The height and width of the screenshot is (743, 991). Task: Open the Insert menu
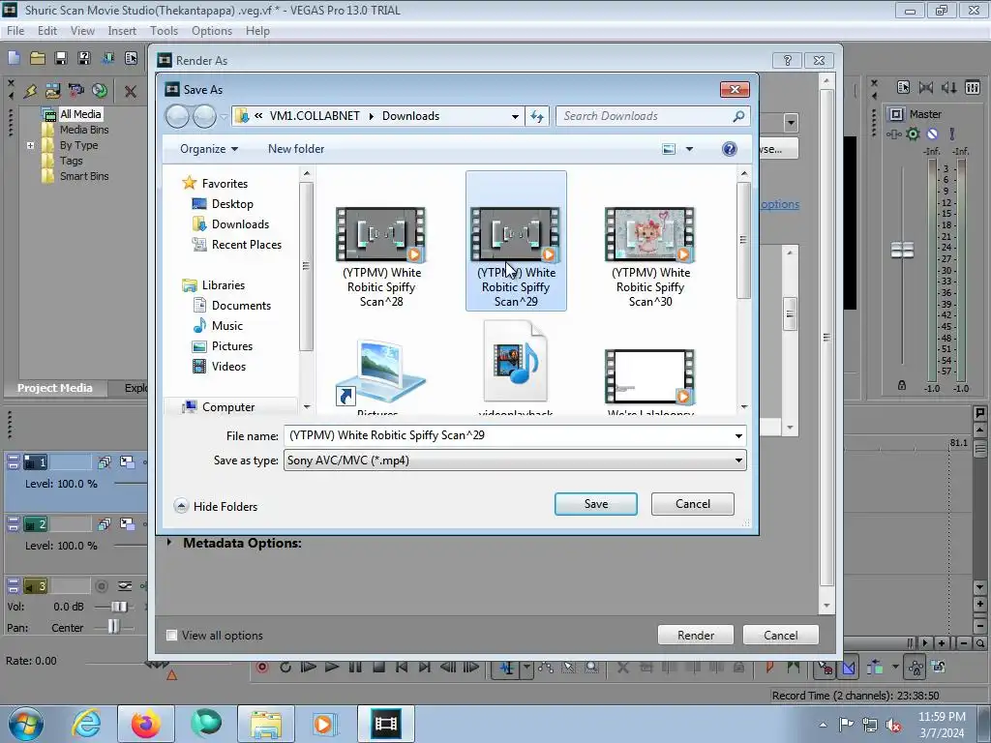[x=122, y=31]
